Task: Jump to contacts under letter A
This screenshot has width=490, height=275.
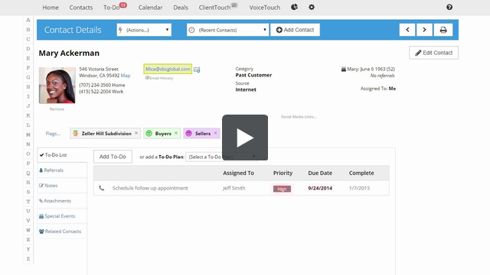Action: coord(28,21)
